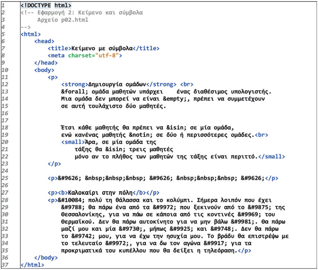Screen dimensions: 318x270
Task: Click the closing head tag
Action: [x=46, y=63]
